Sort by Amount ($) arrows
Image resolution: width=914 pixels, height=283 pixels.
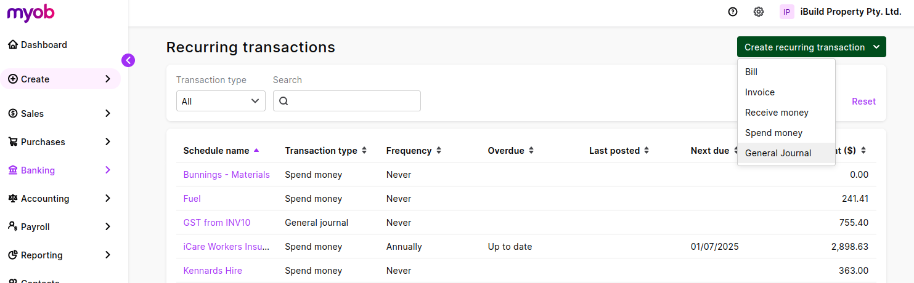863,151
